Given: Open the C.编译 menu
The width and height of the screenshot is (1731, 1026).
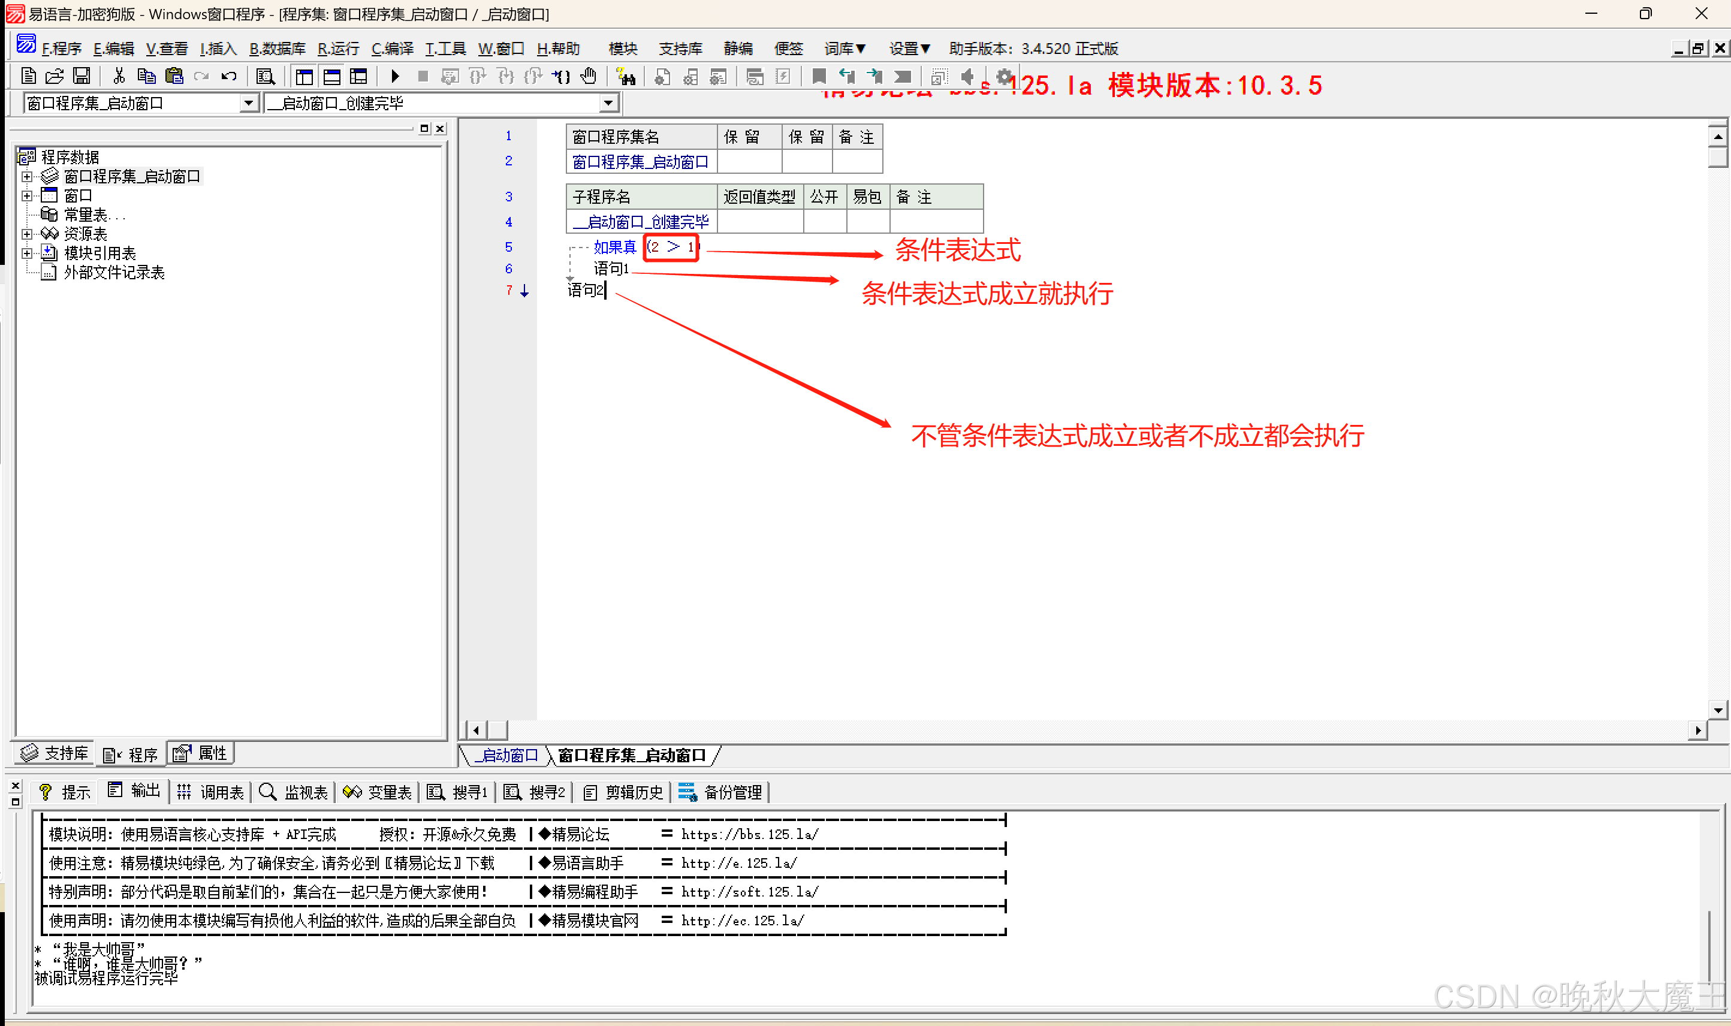Looking at the screenshot, I should click(392, 49).
